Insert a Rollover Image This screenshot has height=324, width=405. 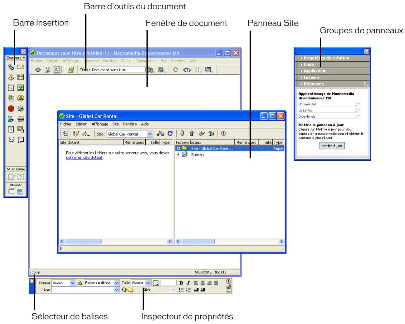21,108
